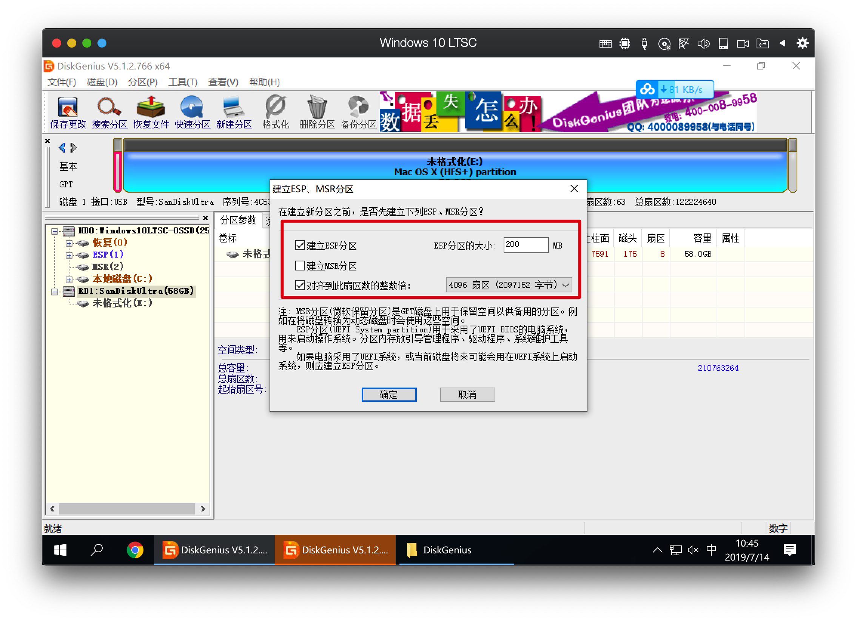Open the 工具(T) menu
This screenshot has height=621, width=857.
(x=183, y=82)
